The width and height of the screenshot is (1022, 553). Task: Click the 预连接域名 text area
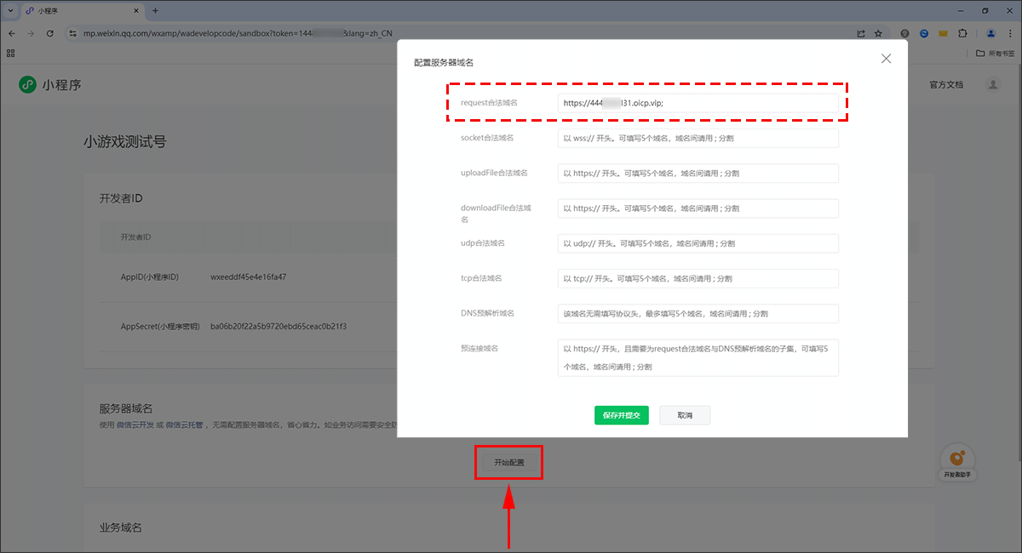click(x=698, y=357)
